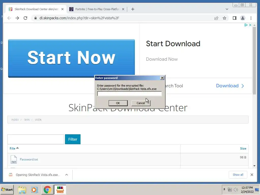Screen dimensions: 260x195
Task: Open Windows Explorer from taskbar
Action: 22,190
